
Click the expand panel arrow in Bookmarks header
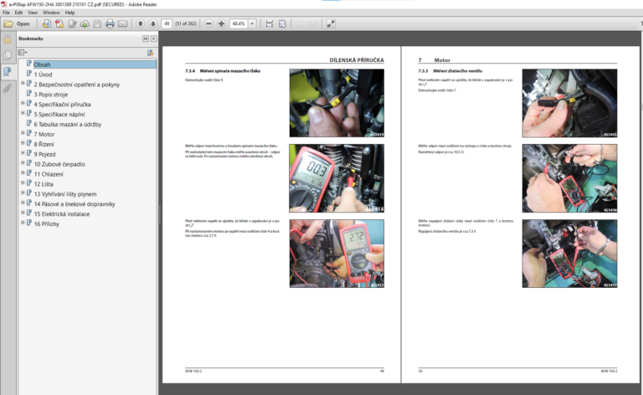tap(153, 38)
